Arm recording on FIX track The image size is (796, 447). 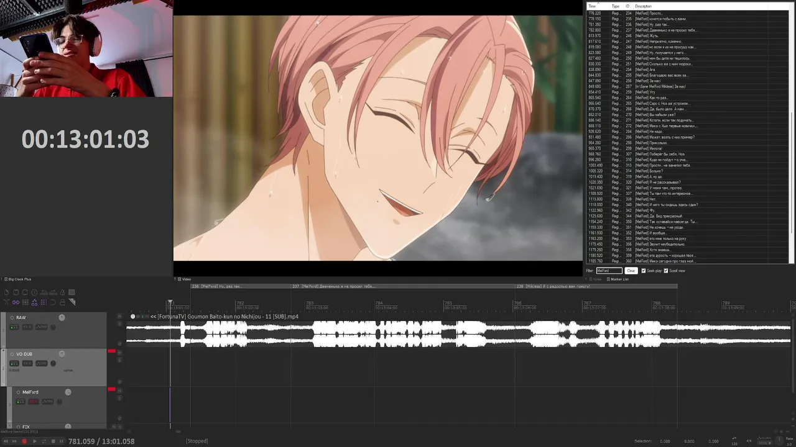click(18, 427)
